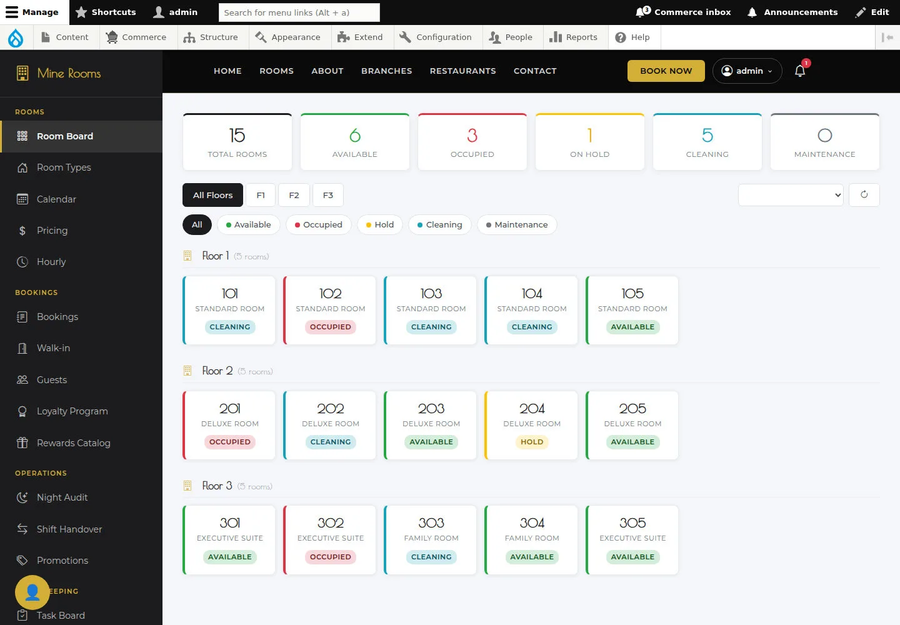The image size is (900, 625).
Task: Click the Hourly clock icon
Action: 22,262
